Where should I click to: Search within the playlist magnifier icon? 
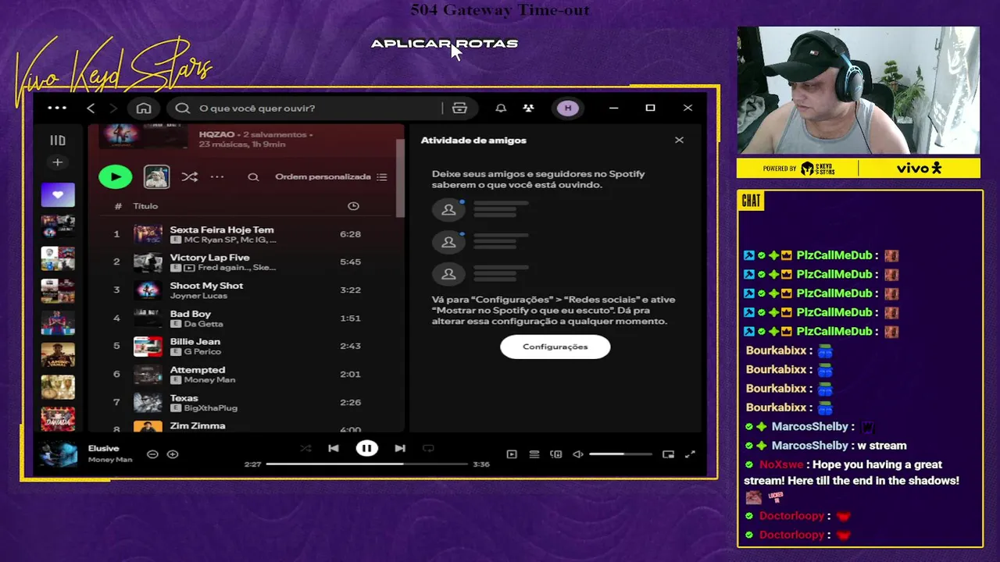[x=253, y=177]
